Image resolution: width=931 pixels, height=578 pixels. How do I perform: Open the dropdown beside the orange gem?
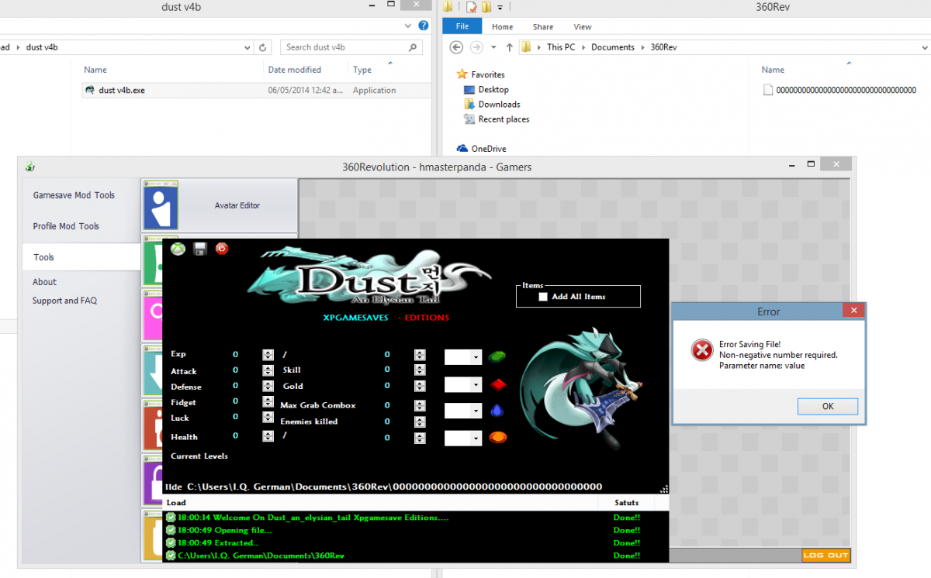[476, 439]
